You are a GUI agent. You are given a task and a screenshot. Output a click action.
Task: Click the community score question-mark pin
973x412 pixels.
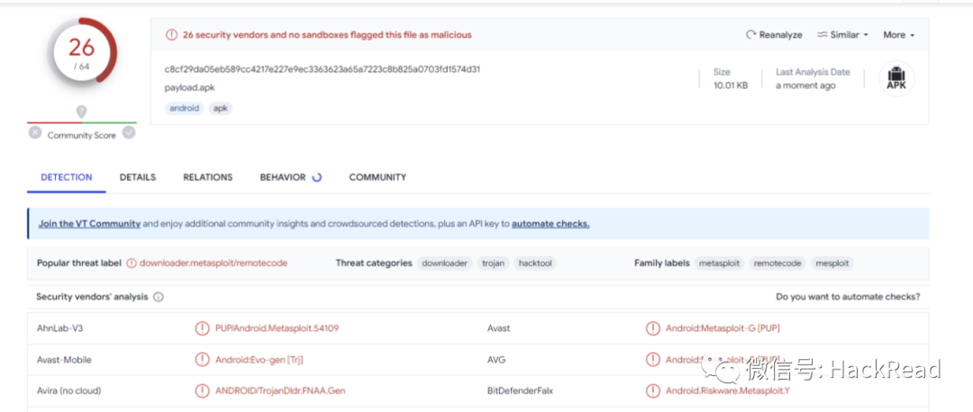[81, 112]
